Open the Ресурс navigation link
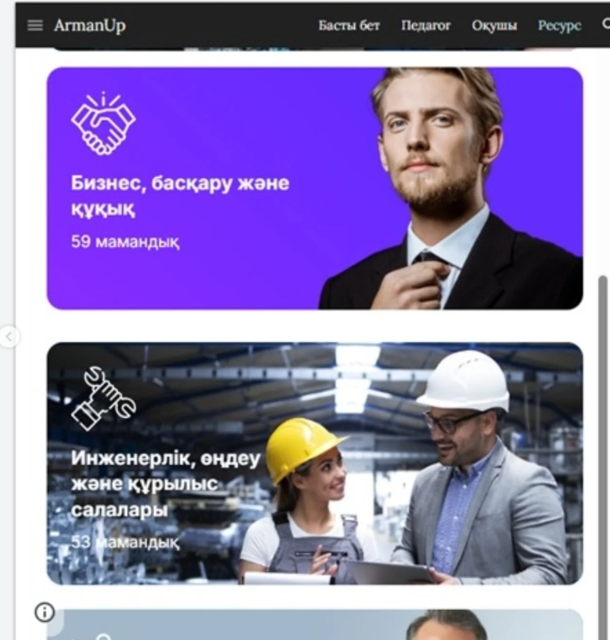610x640 pixels. pos(559,25)
